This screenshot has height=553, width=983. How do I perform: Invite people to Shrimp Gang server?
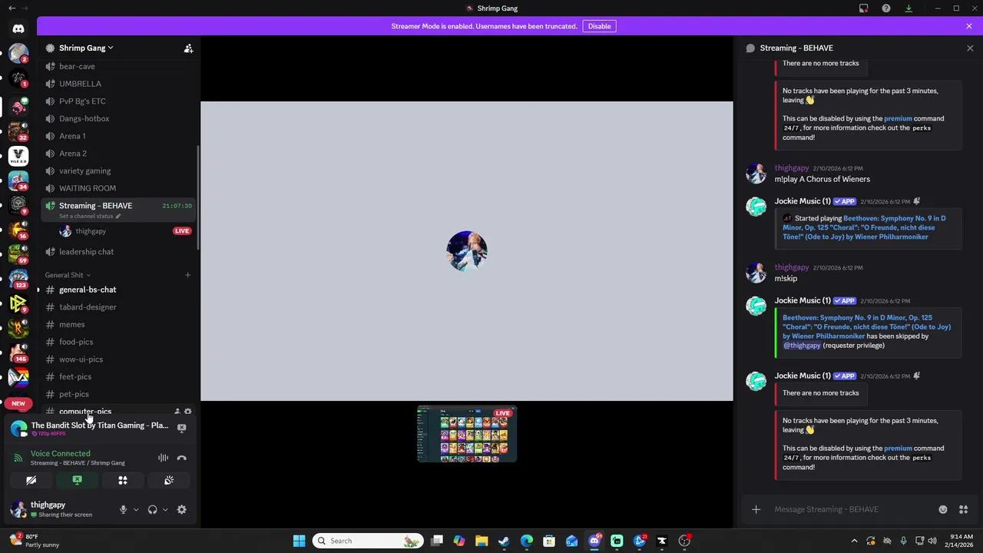click(188, 48)
